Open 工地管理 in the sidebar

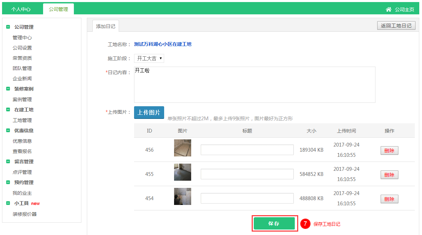22,120
